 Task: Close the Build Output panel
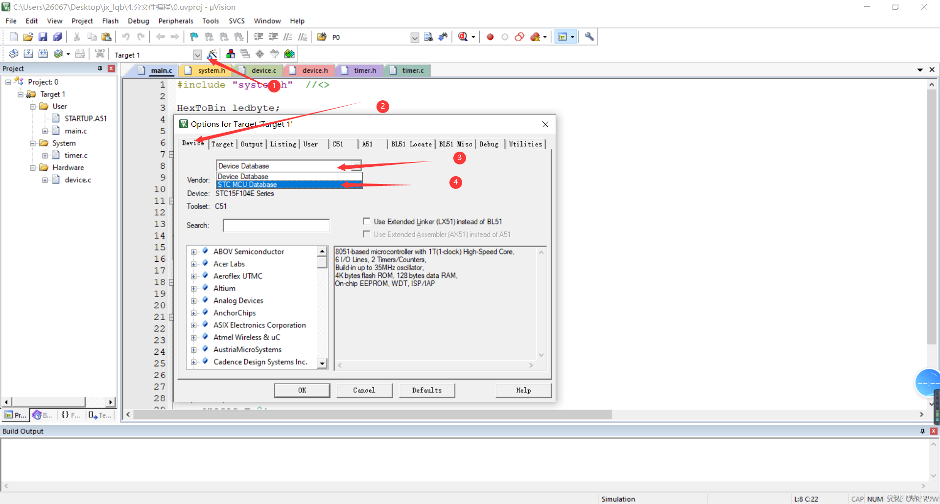(933, 431)
